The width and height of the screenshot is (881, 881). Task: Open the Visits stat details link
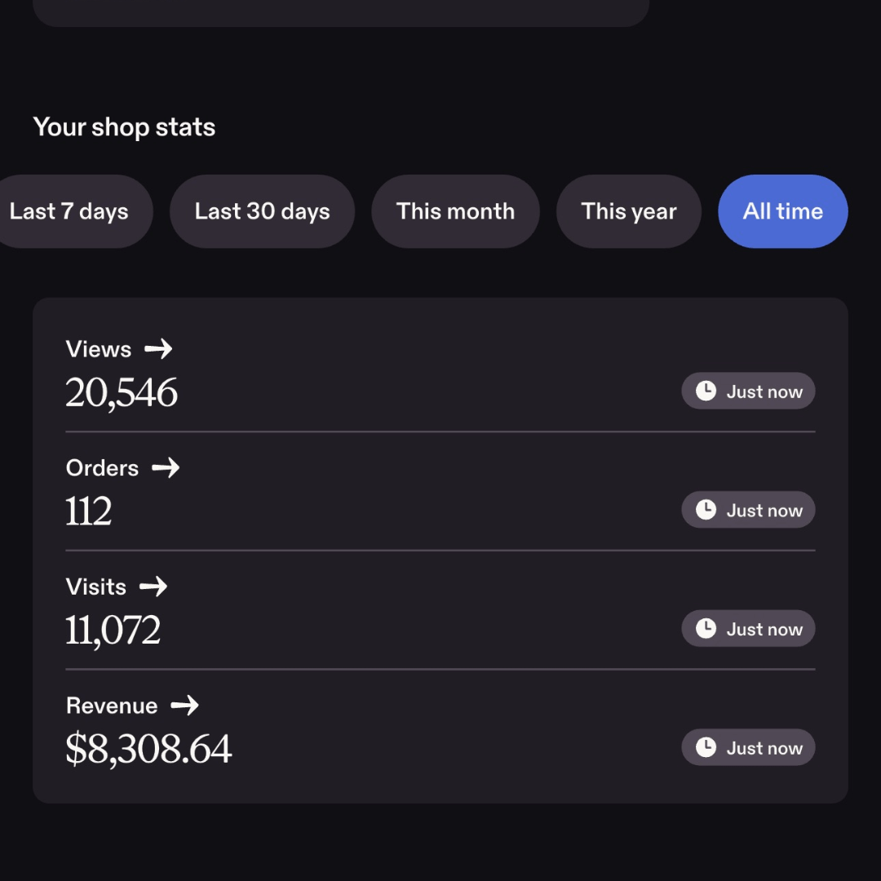coord(117,587)
